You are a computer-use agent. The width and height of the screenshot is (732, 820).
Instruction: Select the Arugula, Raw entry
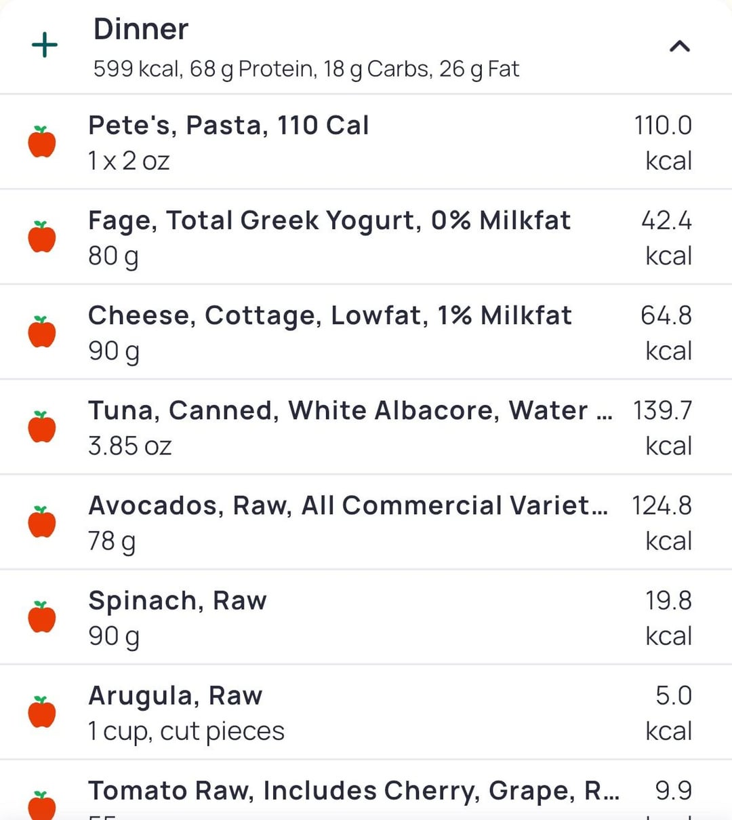tap(366, 711)
